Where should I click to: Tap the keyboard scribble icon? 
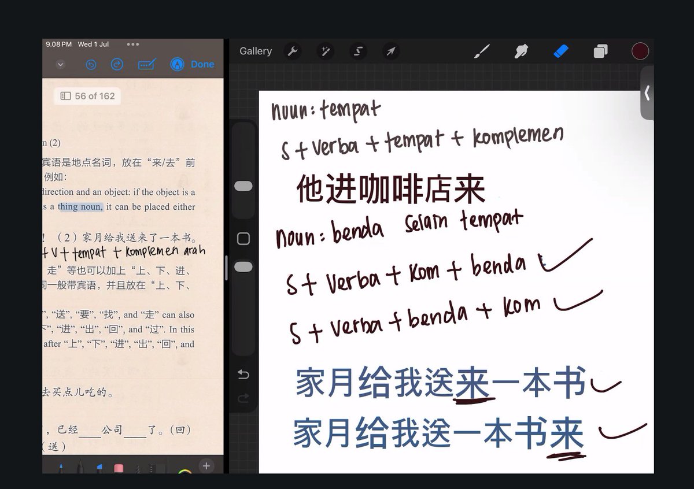pyautogui.click(x=147, y=64)
